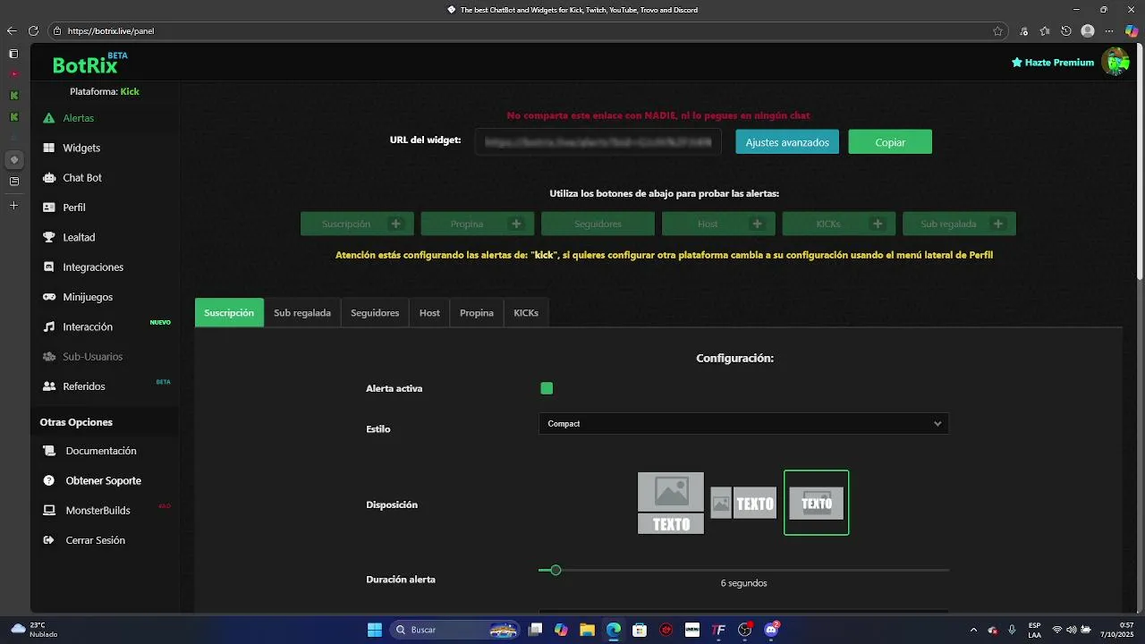Switch to the Seguidores tab
The image size is (1145, 644).
coord(375,312)
